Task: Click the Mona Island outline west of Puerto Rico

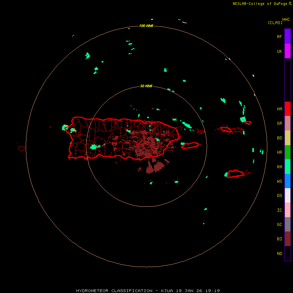Action: tap(21, 148)
